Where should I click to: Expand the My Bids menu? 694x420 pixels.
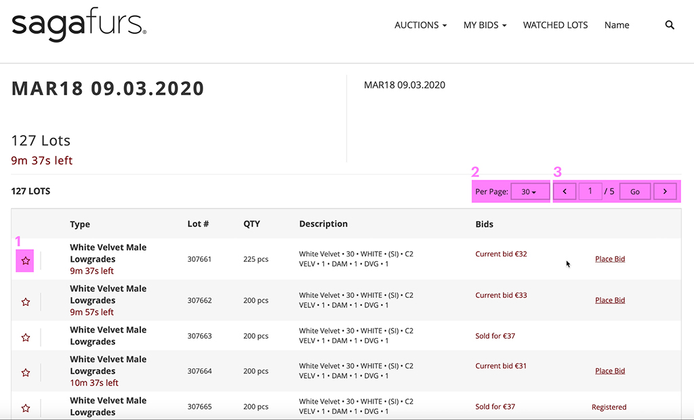click(x=485, y=25)
